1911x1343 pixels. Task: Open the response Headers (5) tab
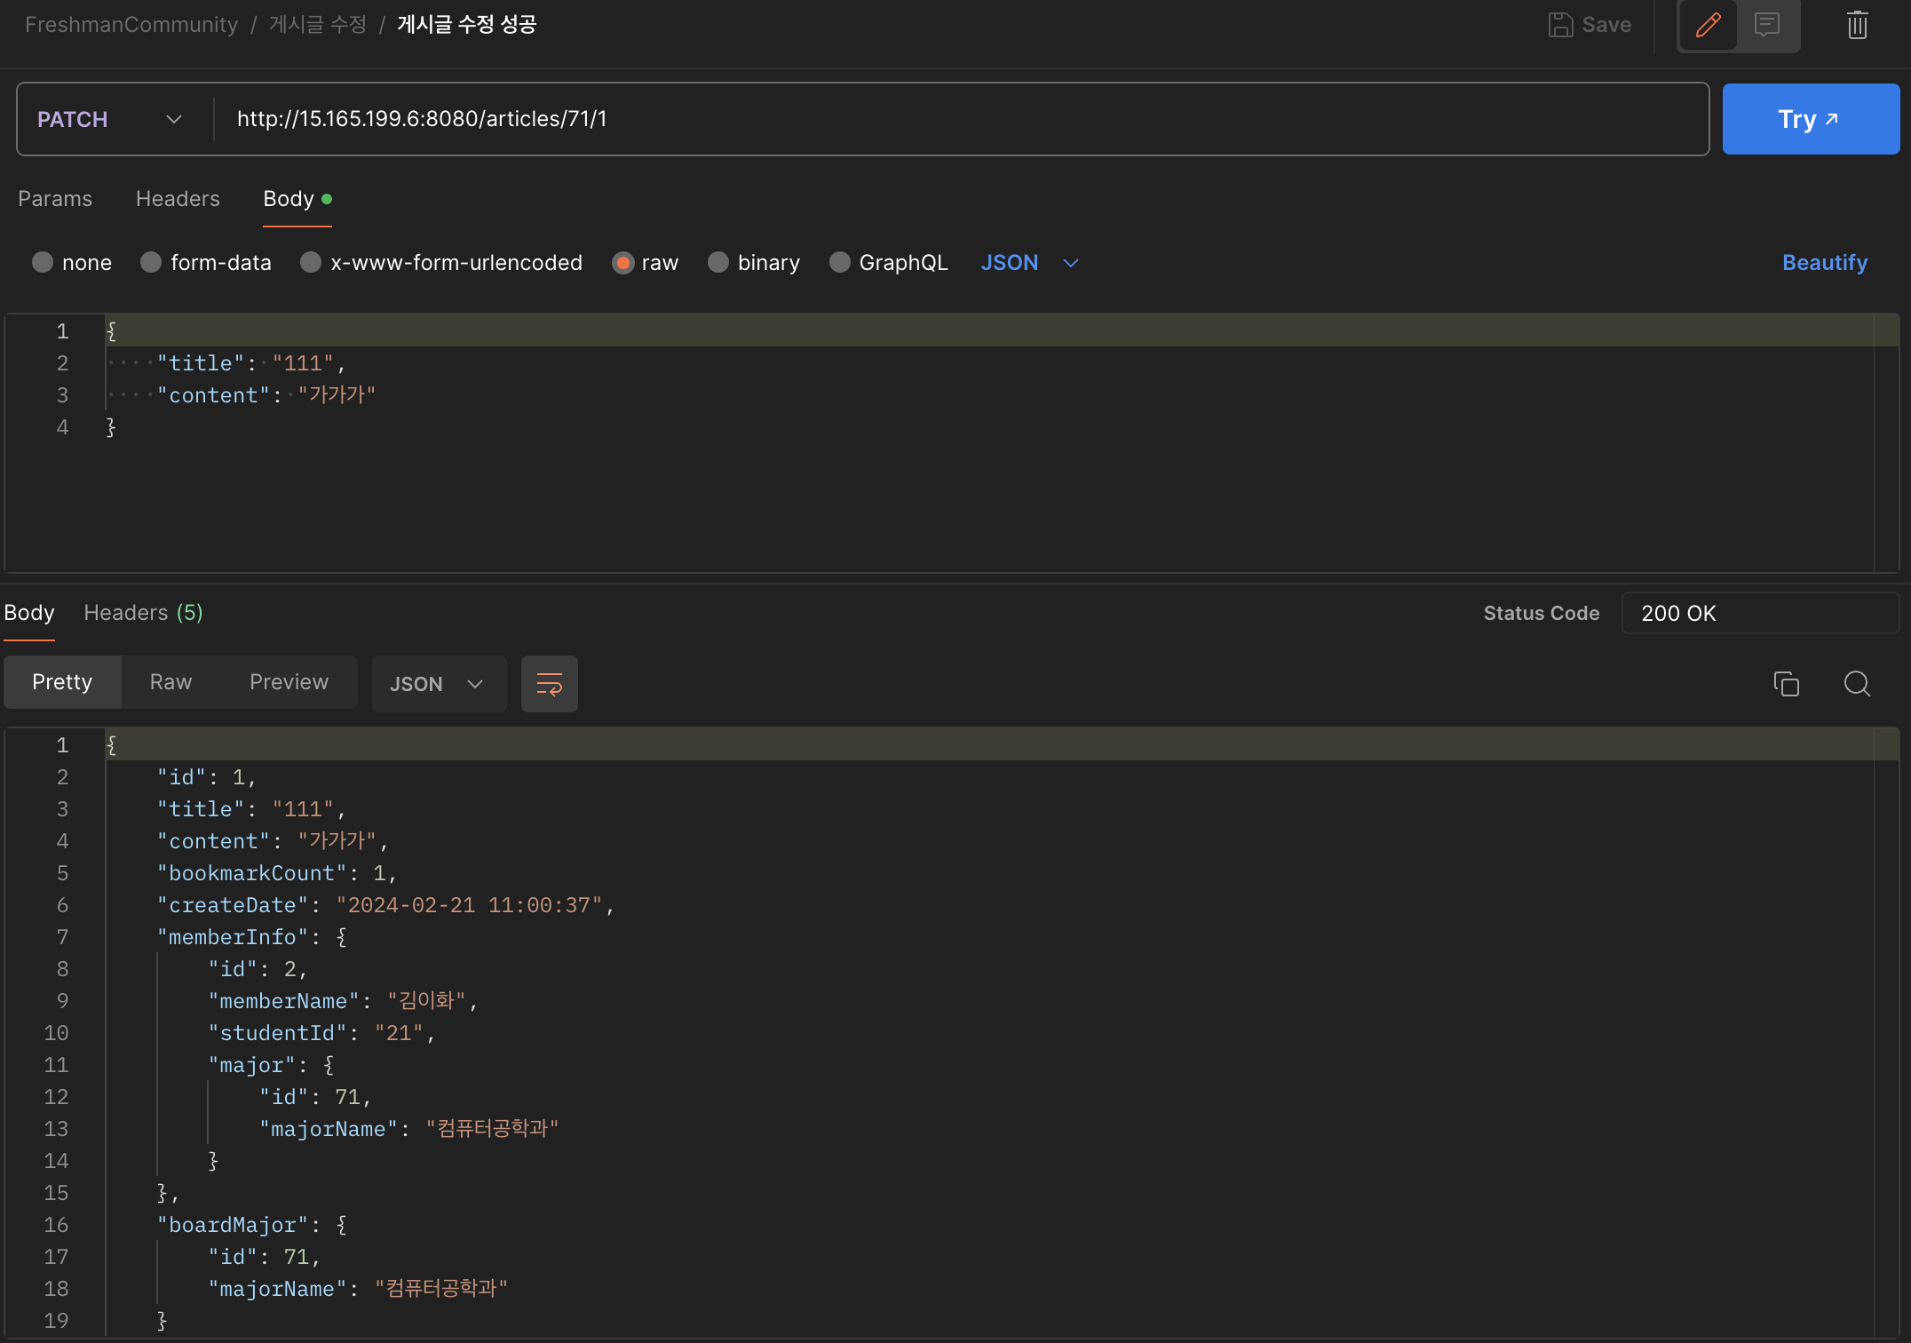(143, 613)
